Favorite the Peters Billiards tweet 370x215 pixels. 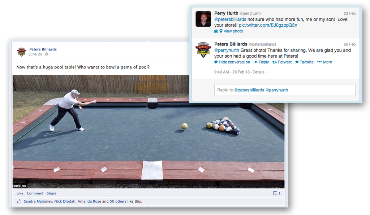pos(304,62)
